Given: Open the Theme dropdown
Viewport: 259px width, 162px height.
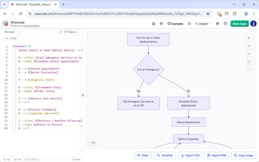Looking at the screenshot, I should [x=71, y=32].
